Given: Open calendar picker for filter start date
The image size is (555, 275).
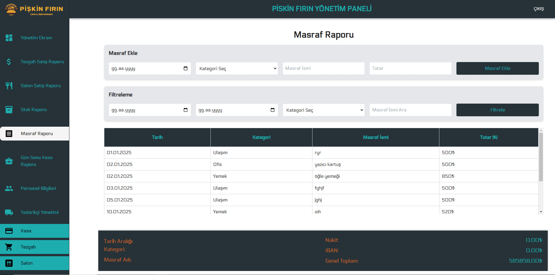Looking at the screenshot, I should (x=186, y=110).
